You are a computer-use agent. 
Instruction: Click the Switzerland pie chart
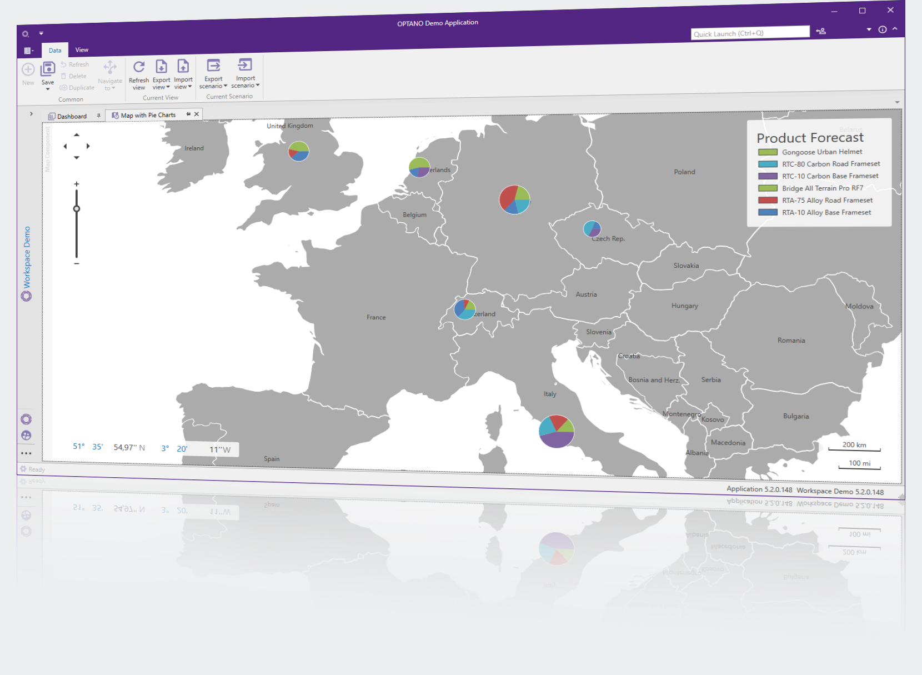[x=465, y=309]
